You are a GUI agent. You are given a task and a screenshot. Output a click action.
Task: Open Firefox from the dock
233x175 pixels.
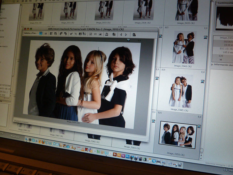(43, 142)
